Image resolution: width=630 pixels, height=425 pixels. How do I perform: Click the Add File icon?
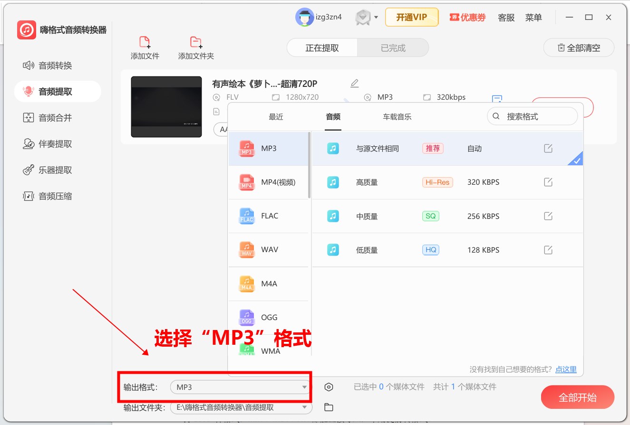(145, 43)
